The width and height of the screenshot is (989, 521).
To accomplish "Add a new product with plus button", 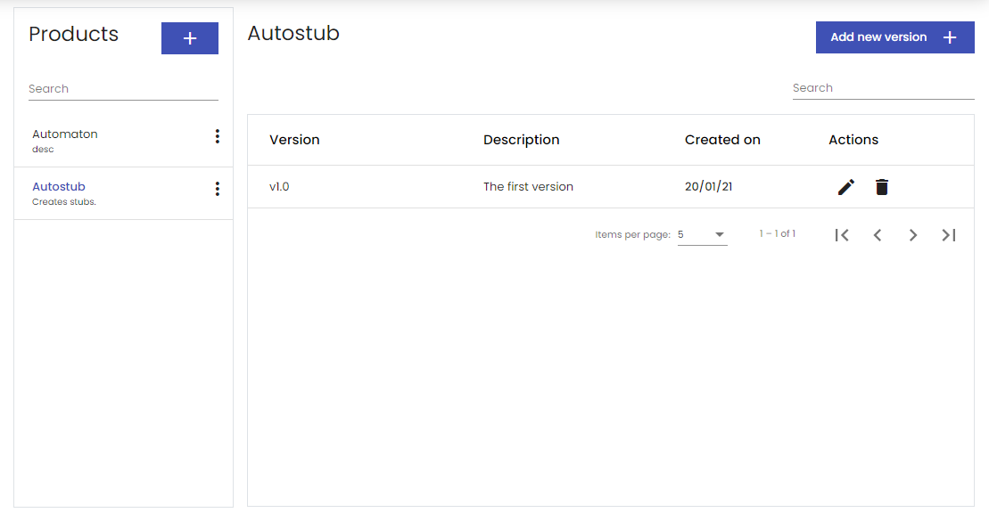I will [190, 38].
